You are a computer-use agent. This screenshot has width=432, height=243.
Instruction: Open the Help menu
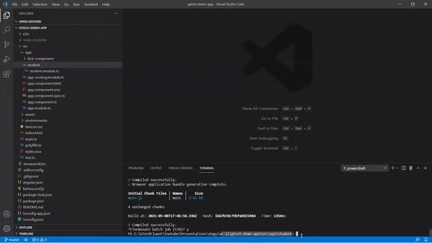[x=105, y=4]
